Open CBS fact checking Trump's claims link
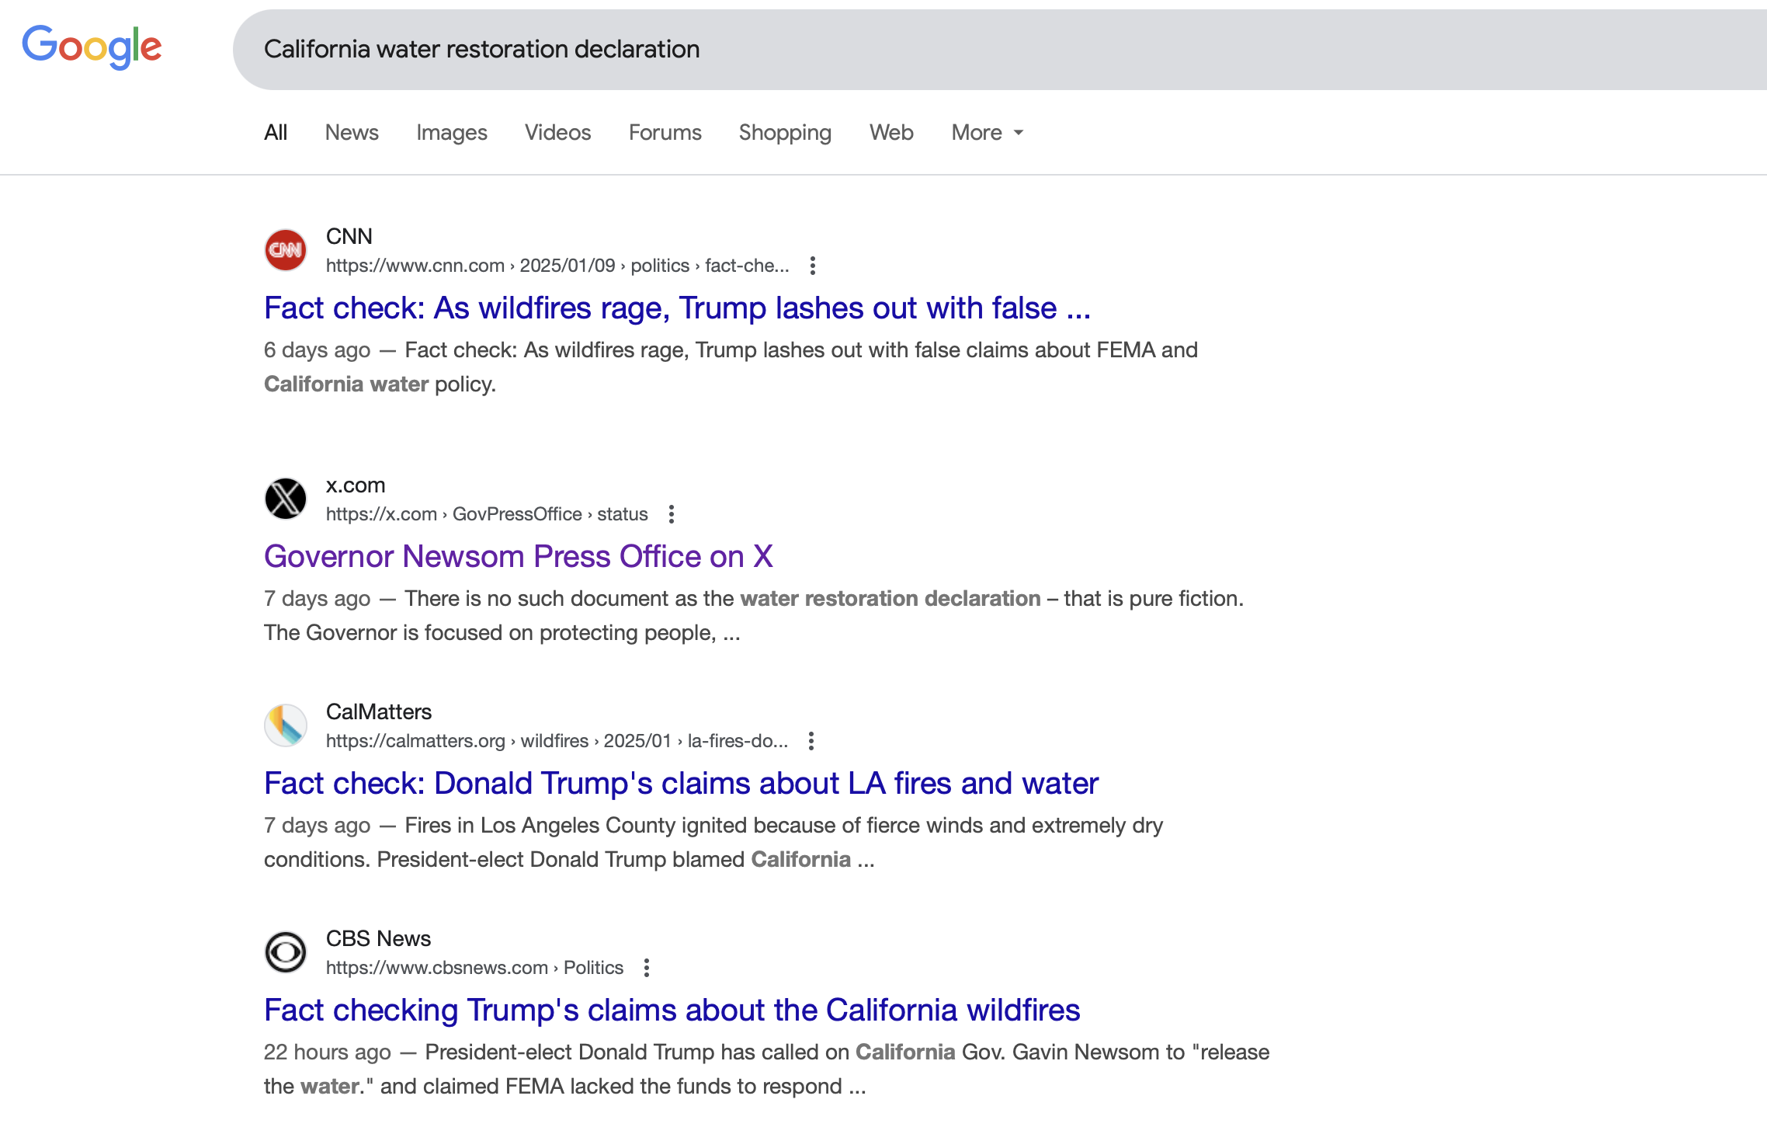 coord(672,1011)
